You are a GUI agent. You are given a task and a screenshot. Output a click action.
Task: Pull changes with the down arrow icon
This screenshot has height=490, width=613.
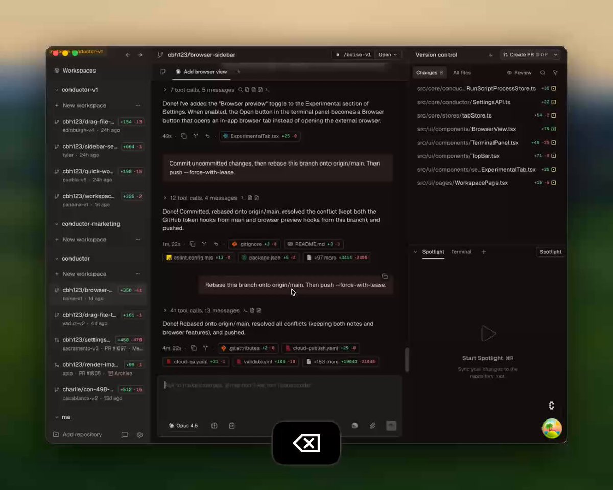491,55
